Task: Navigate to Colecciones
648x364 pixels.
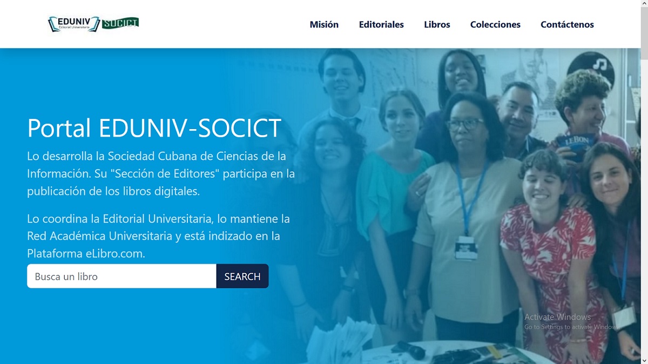Action: 495,24
